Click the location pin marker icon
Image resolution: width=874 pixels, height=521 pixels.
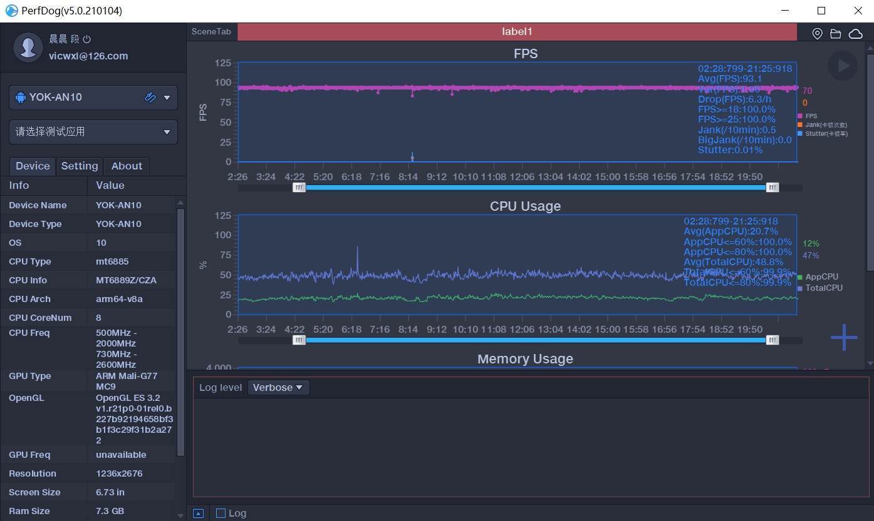817,34
